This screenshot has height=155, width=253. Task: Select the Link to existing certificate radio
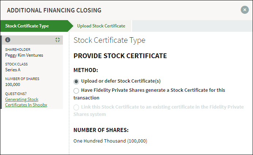pyautogui.click(x=76, y=107)
